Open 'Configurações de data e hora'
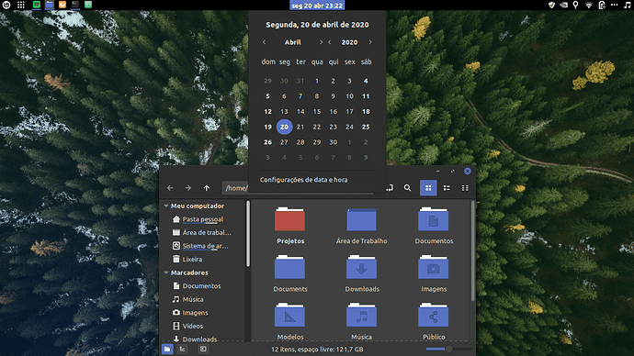634x356 pixels. [x=303, y=180]
